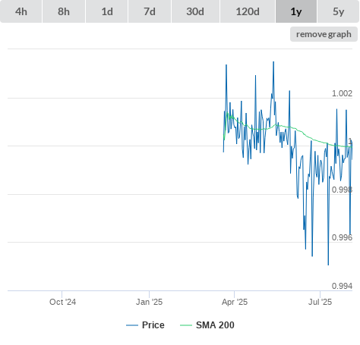Open the 7d range tab

[150, 11]
